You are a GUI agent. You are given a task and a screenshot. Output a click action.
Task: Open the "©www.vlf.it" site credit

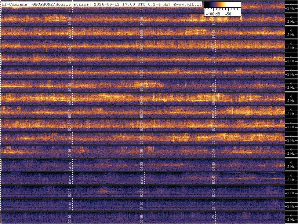click(188, 4)
